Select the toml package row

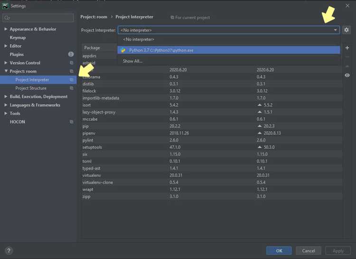click(x=212, y=161)
